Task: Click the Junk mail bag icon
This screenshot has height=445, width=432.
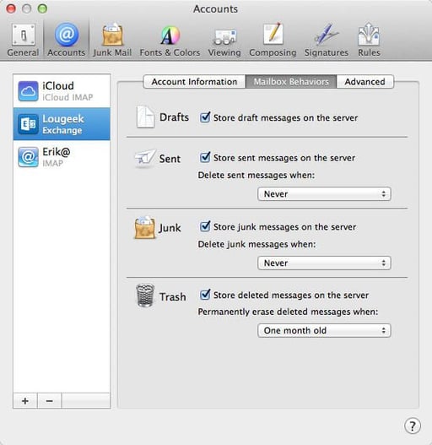Action: tap(145, 227)
